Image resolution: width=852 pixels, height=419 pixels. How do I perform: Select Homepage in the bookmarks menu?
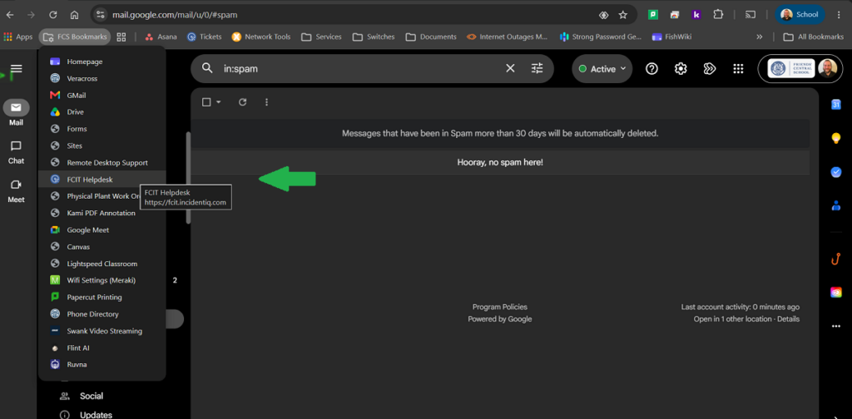point(102,62)
